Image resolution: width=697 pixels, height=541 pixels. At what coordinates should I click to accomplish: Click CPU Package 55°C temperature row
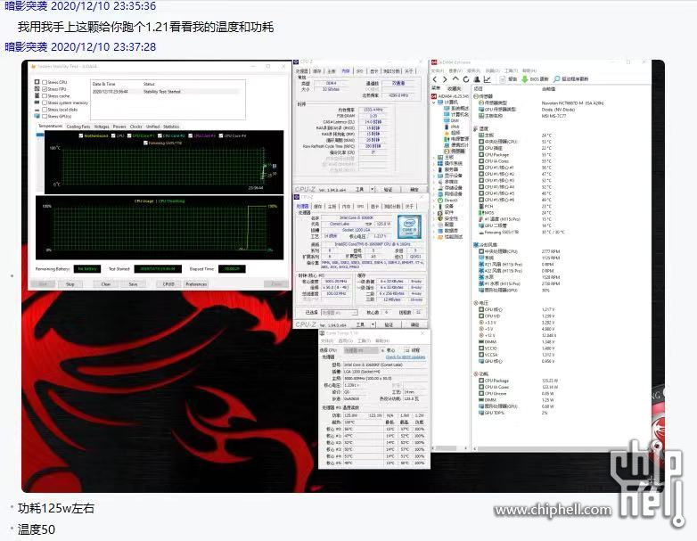tap(516, 155)
